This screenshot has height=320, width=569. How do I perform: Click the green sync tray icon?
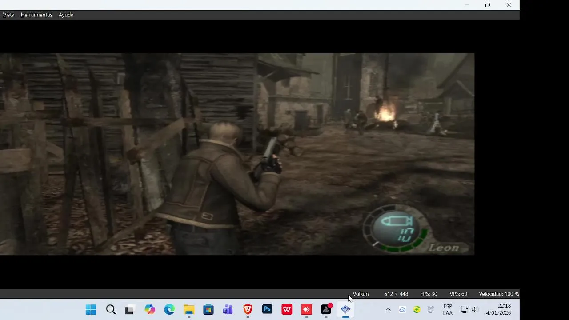click(417, 310)
